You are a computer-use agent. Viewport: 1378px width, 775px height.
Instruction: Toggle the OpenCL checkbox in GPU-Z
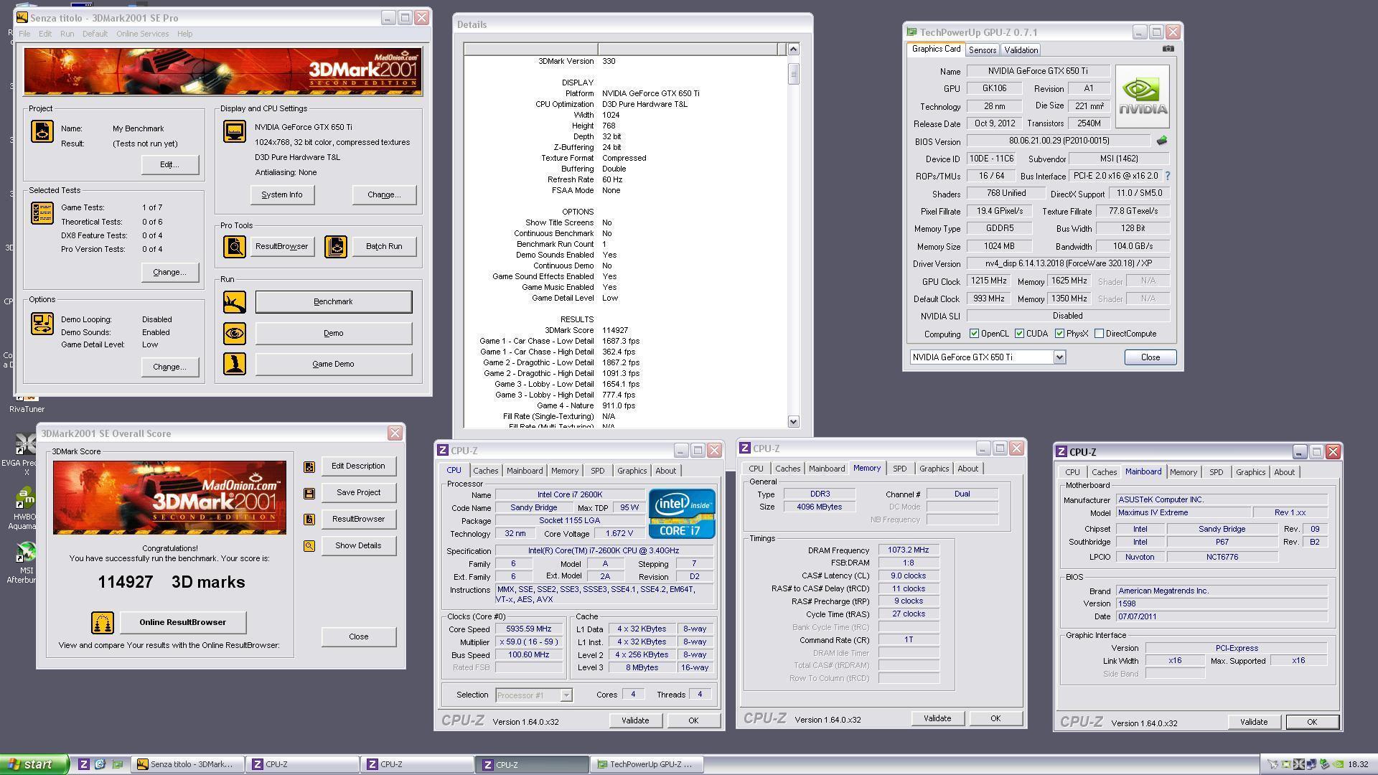pyautogui.click(x=974, y=334)
